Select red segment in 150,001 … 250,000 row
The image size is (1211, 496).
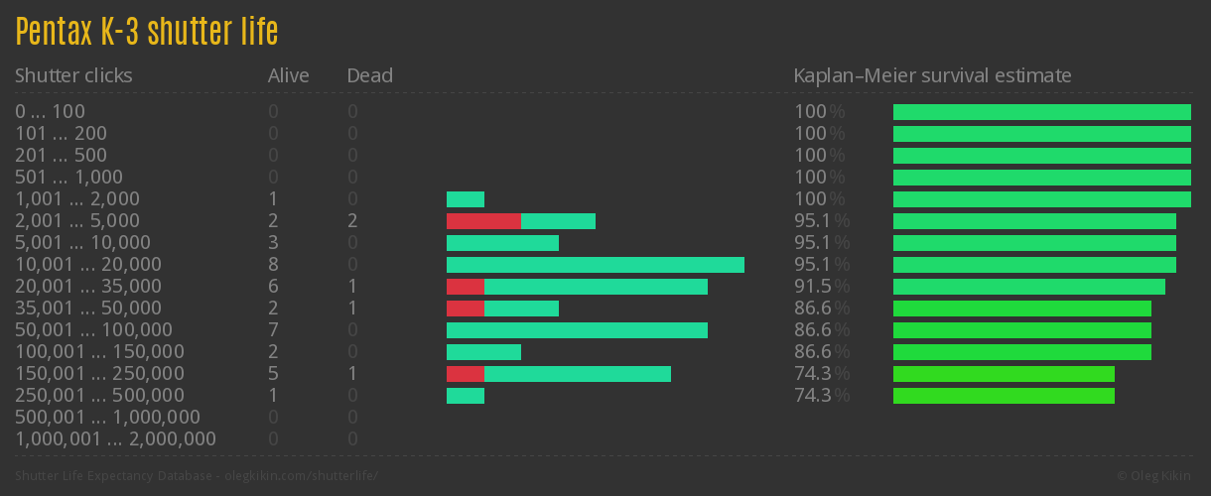pos(465,374)
